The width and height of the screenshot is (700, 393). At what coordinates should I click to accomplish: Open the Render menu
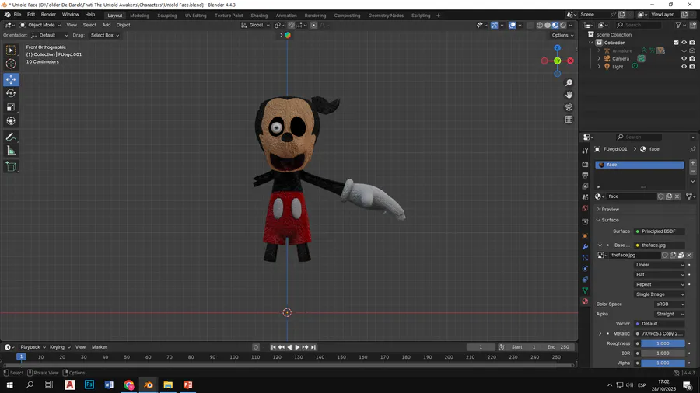tap(48, 15)
